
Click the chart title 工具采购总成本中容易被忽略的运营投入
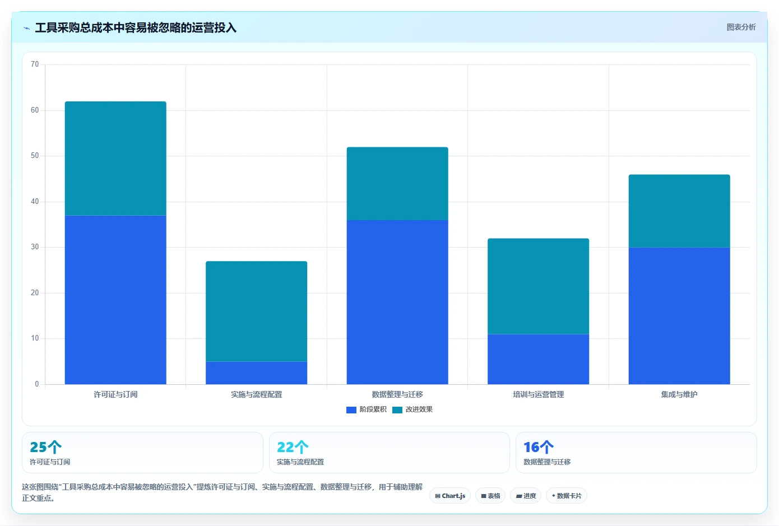136,27
